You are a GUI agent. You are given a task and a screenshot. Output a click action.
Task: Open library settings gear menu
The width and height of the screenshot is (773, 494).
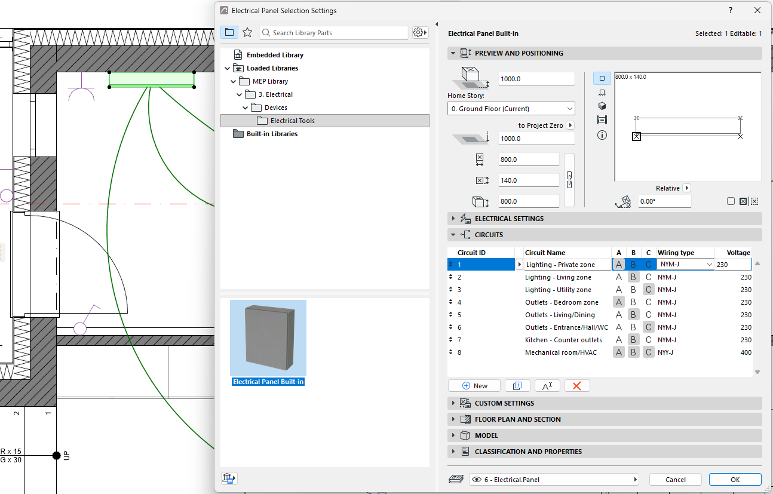click(420, 32)
